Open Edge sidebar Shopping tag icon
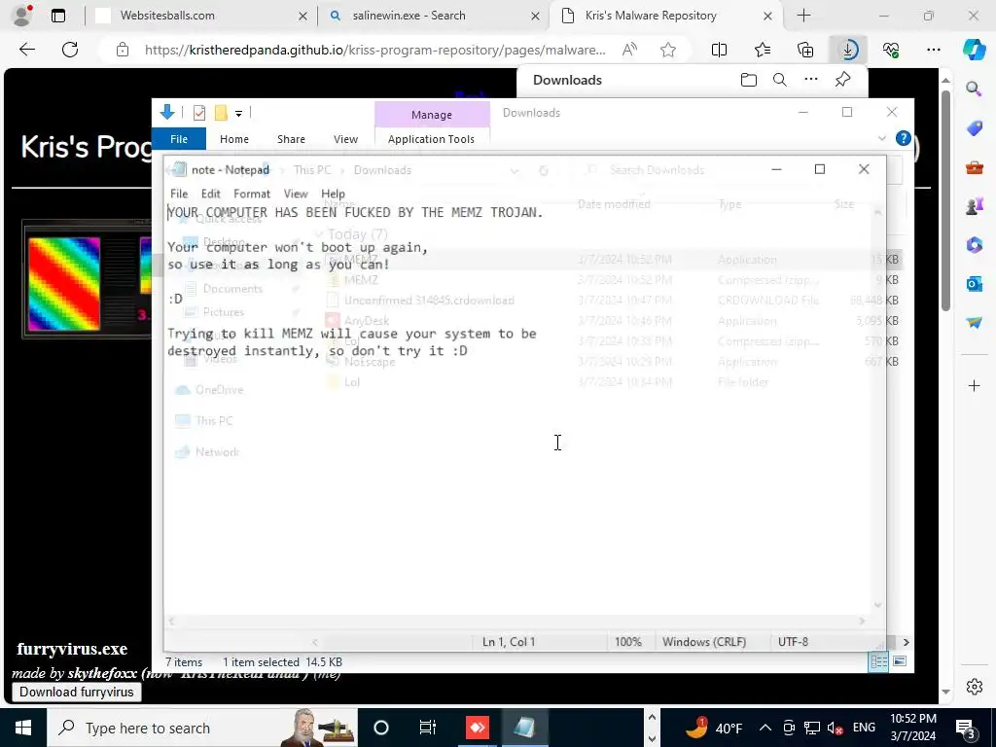The height and width of the screenshot is (747, 996). click(974, 128)
